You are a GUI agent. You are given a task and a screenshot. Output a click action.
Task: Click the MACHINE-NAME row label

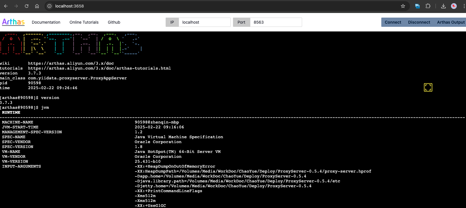[18, 122]
